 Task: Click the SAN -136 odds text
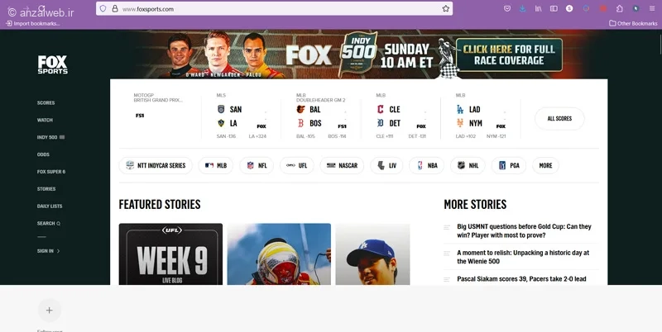[226, 136]
